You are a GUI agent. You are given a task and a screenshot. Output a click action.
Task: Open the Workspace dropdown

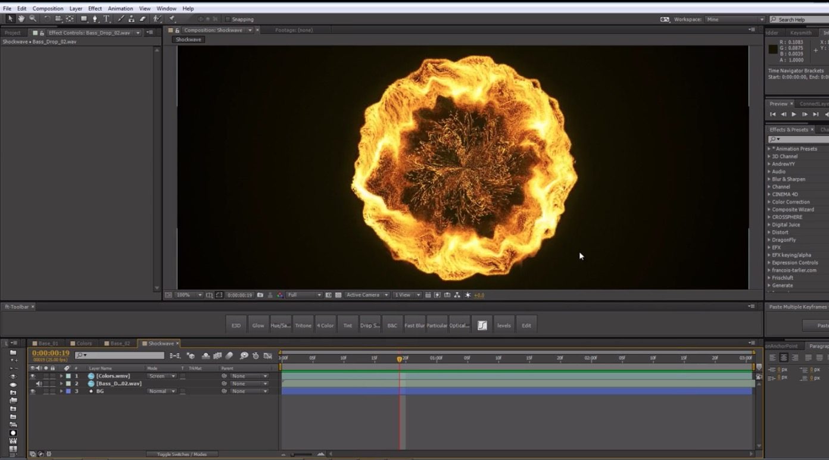[735, 20]
